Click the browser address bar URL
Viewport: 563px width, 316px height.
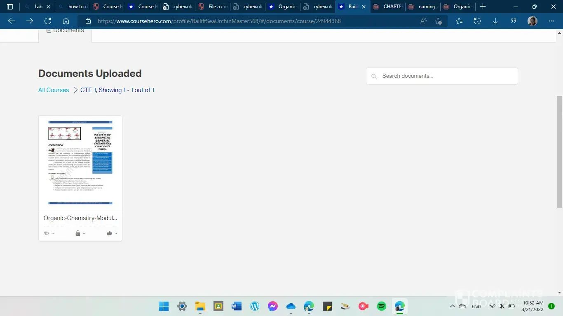coord(219,21)
